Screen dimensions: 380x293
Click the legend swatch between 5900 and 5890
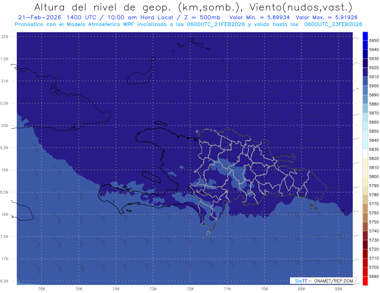(365, 90)
